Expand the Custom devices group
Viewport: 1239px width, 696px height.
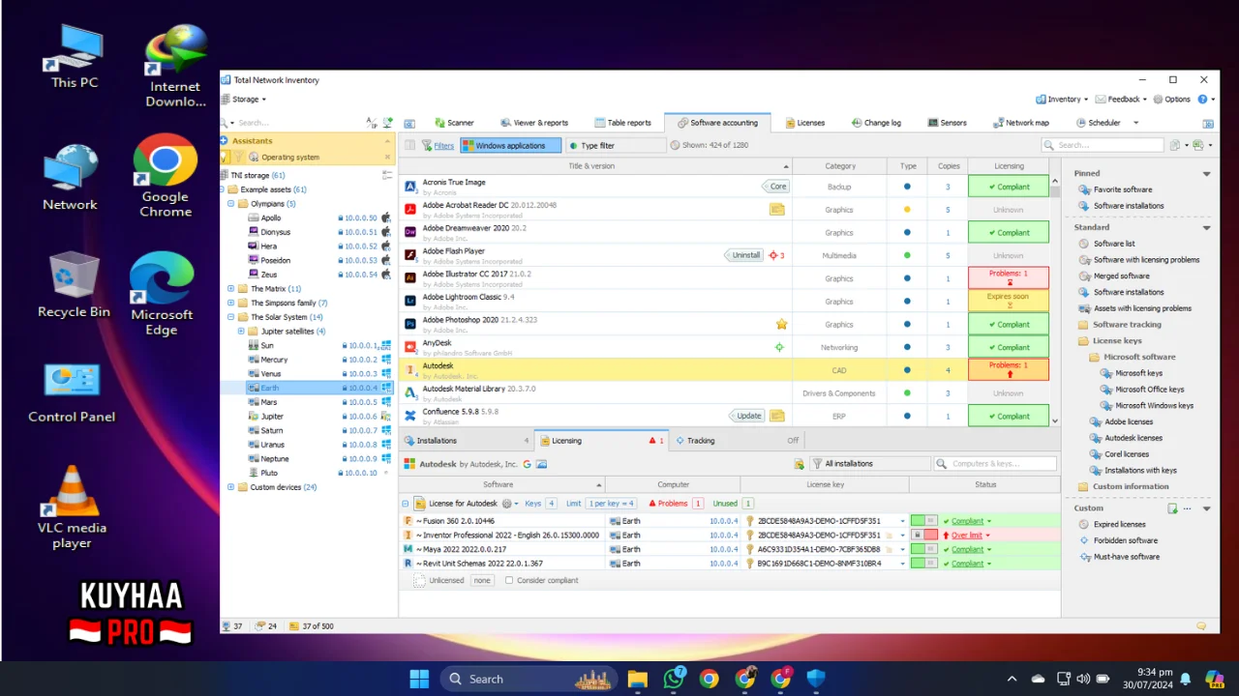click(x=230, y=487)
